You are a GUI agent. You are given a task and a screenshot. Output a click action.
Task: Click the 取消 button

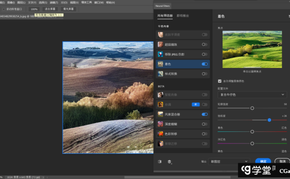(282, 161)
